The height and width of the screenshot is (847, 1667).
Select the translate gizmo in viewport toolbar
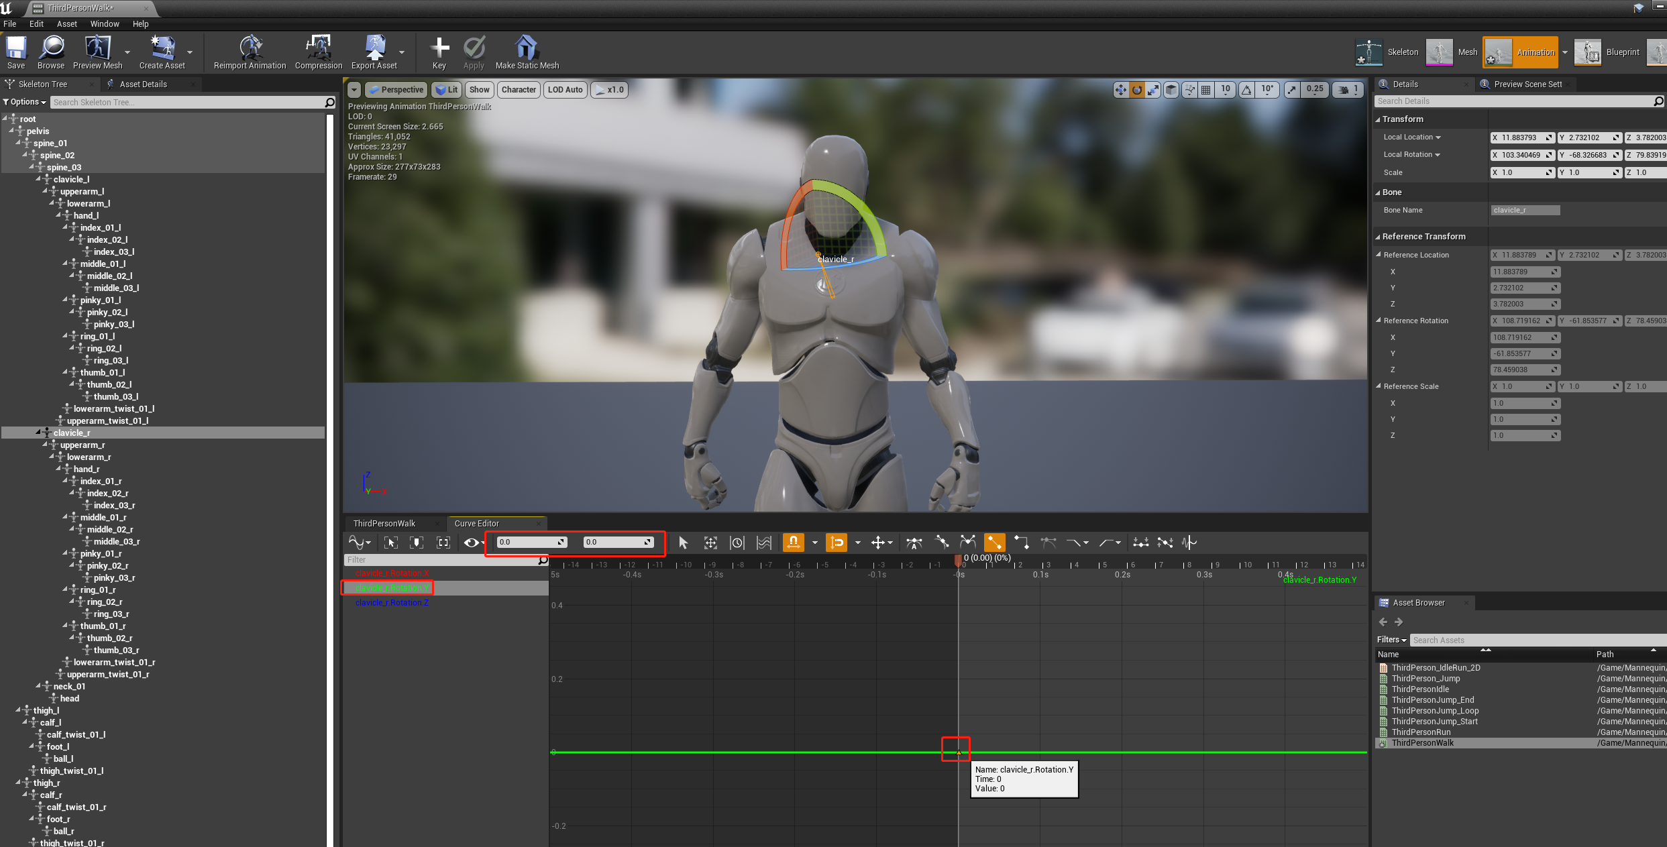coord(1120,90)
